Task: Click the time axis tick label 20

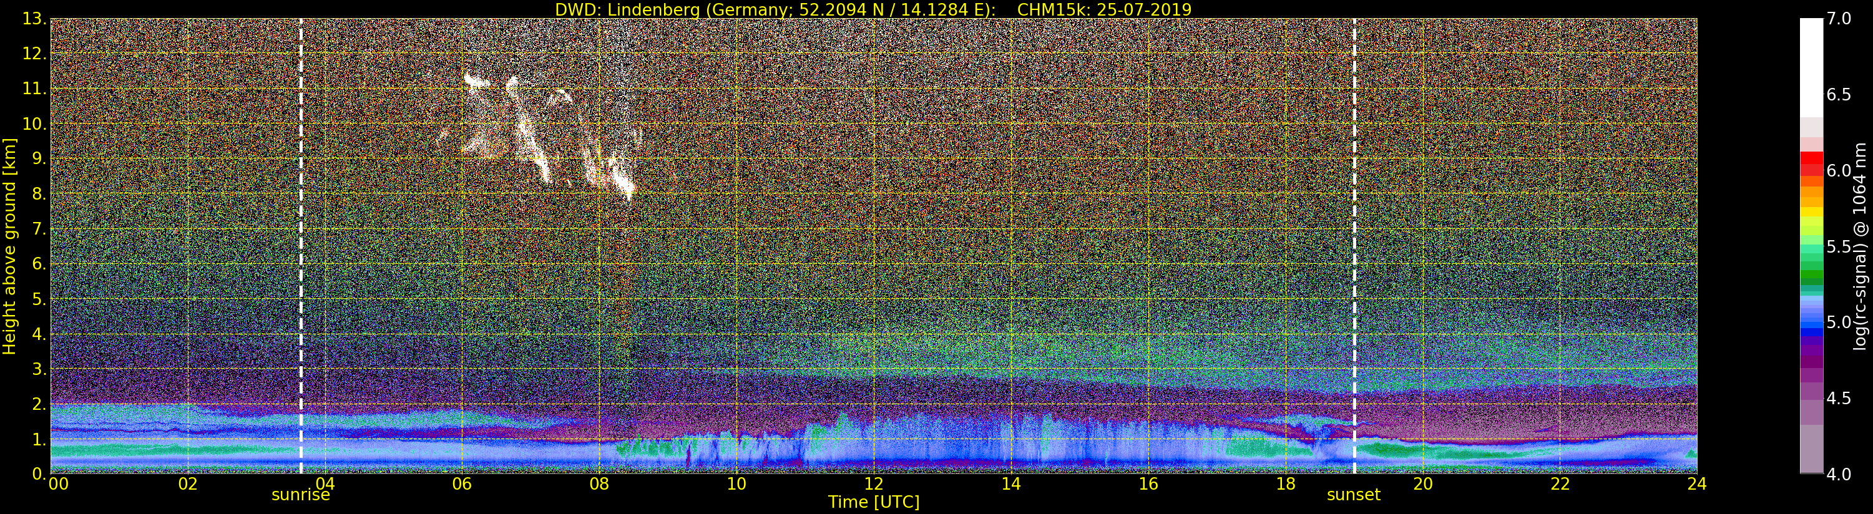Action: pos(1422,484)
